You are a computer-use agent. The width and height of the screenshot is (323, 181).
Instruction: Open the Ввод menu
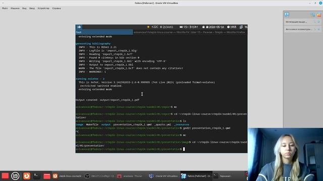[32, 9]
